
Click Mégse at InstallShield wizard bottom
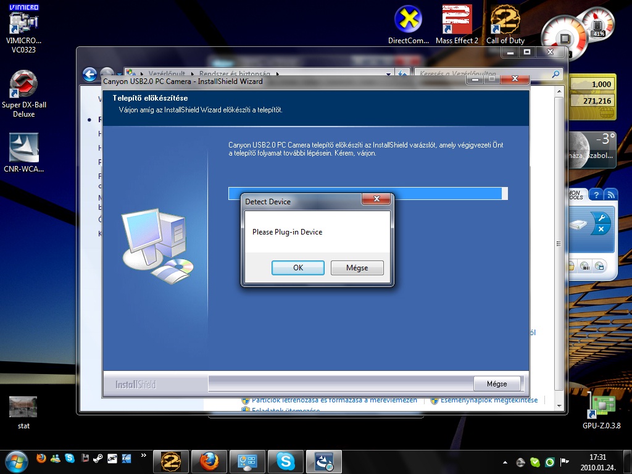[x=497, y=384]
